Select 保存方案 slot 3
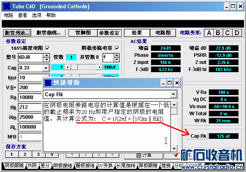 click(x=39, y=154)
